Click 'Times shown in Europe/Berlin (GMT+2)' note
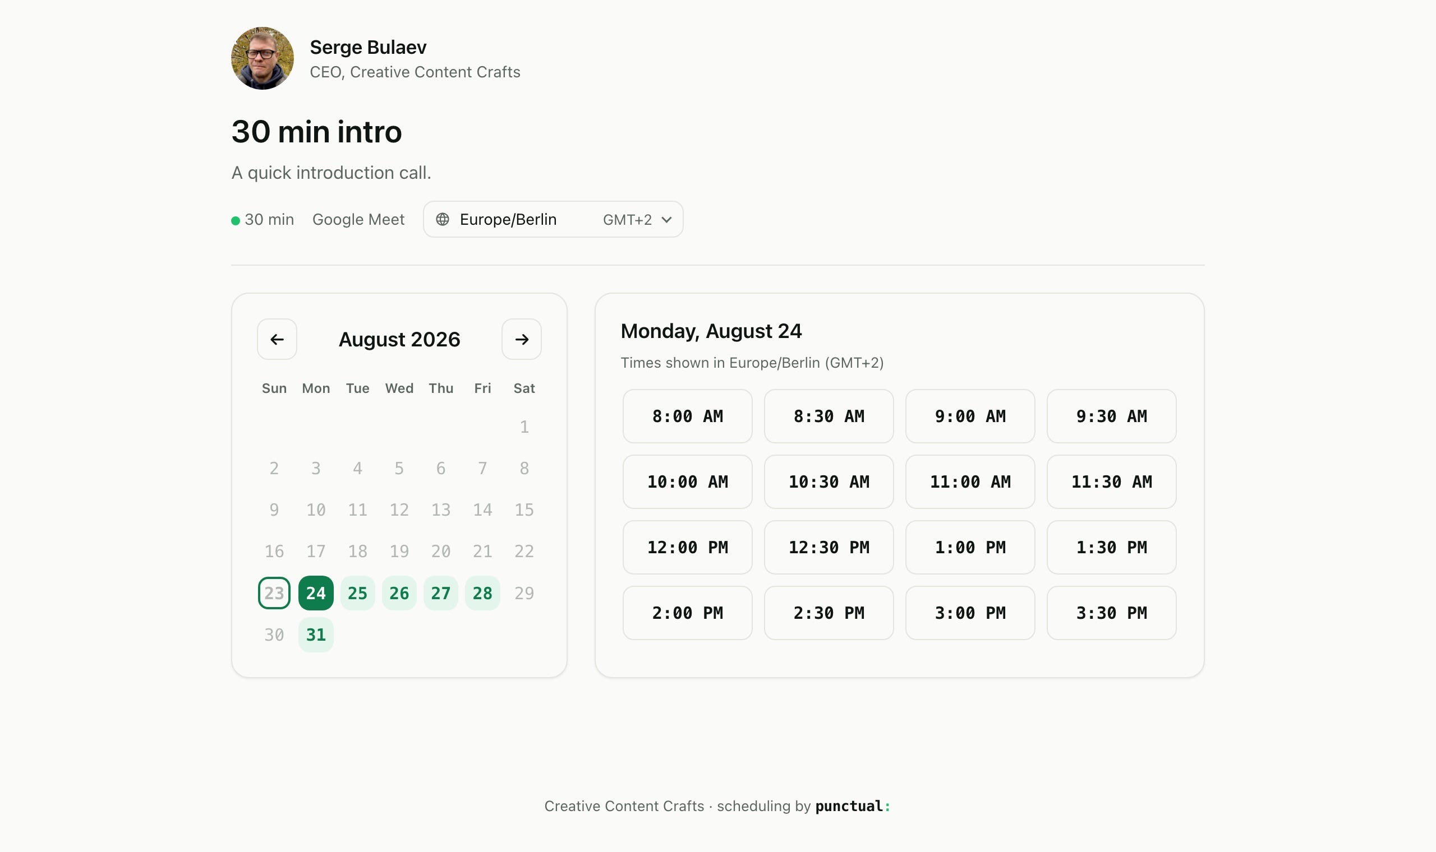The image size is (1436, 852). pos(752,363)
